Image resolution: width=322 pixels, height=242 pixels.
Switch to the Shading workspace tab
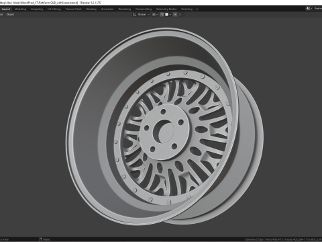point(91,9)
